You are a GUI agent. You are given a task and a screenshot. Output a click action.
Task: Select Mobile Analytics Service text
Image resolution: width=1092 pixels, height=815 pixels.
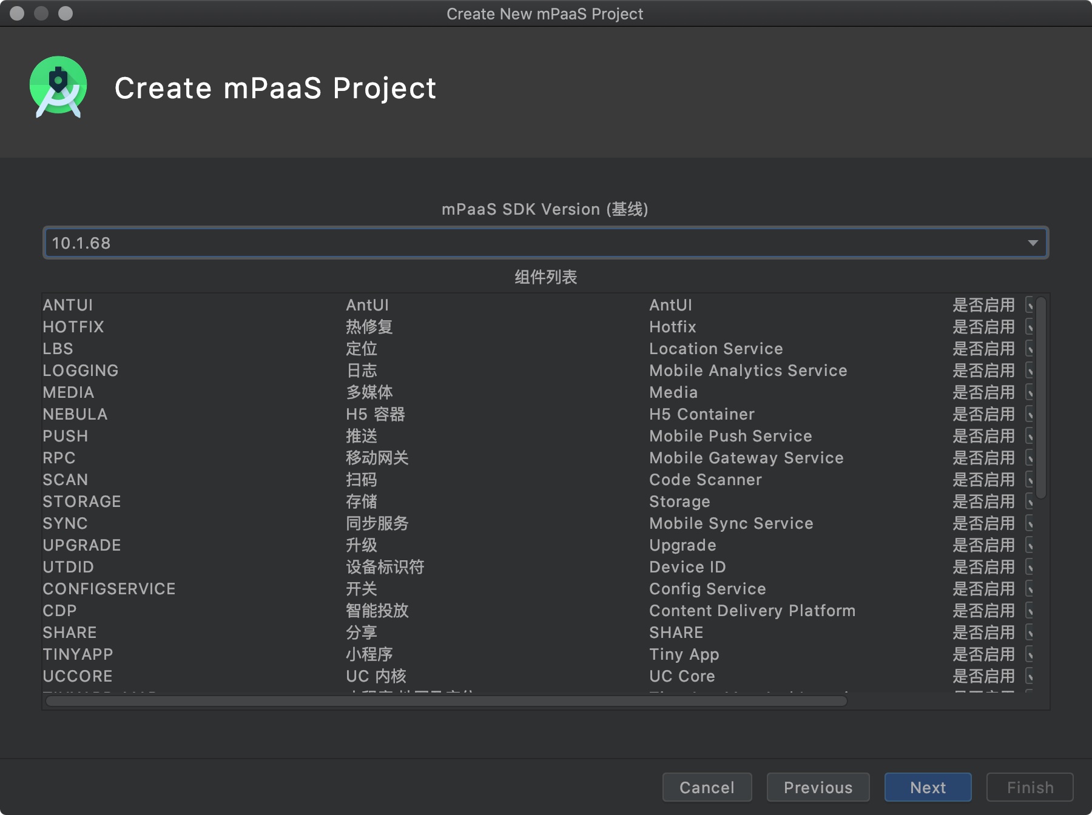748,371
